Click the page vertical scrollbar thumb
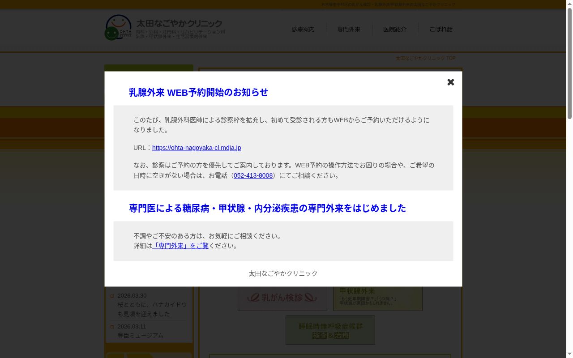Viewport: 573px width, 358px height. 570,64
